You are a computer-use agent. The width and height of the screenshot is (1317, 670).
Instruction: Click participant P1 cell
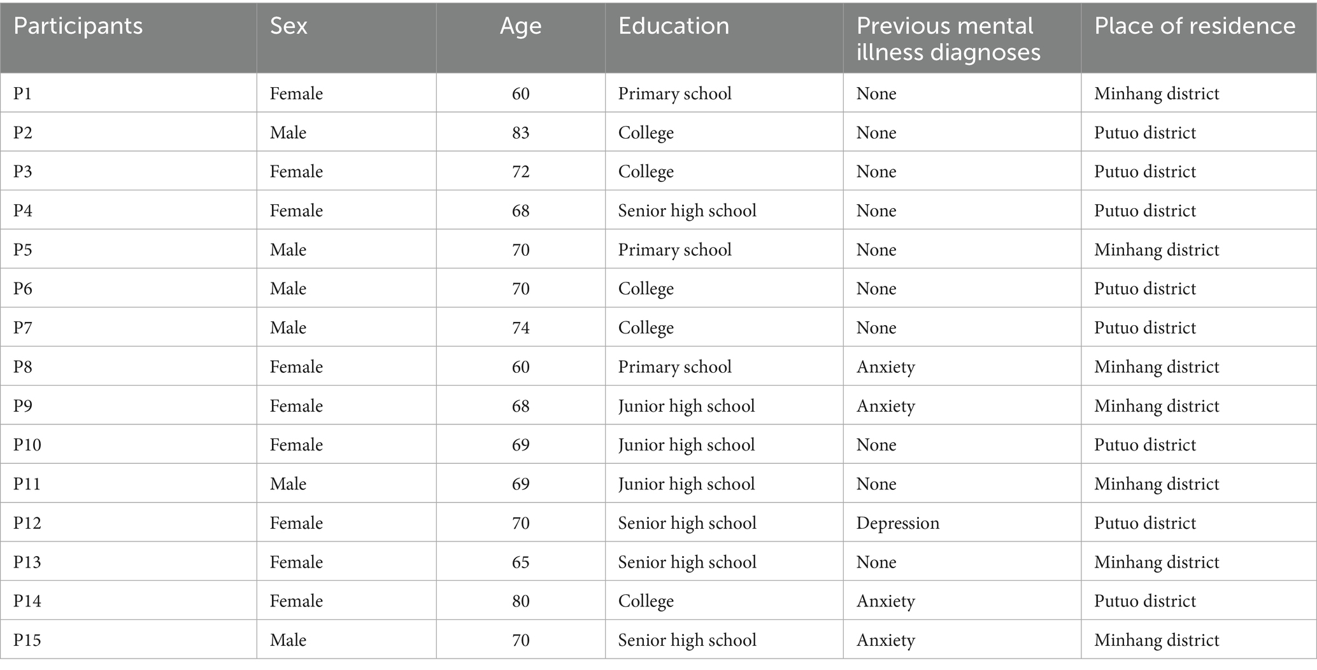point(23,94)
